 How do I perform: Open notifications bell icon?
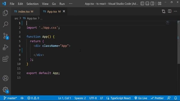pyautogui.click(x=175, y=98)
